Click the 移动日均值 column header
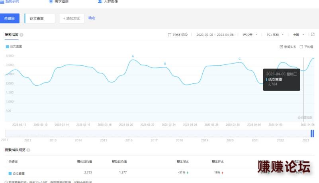This screenshot has width=319, height=183. point(119,161)
